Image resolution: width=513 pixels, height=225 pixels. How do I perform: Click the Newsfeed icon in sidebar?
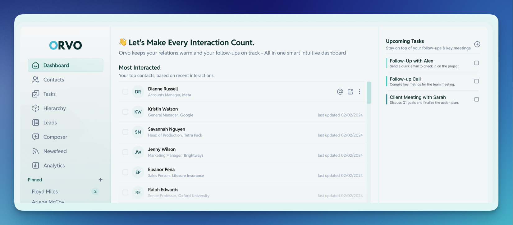tap(36, 151)
